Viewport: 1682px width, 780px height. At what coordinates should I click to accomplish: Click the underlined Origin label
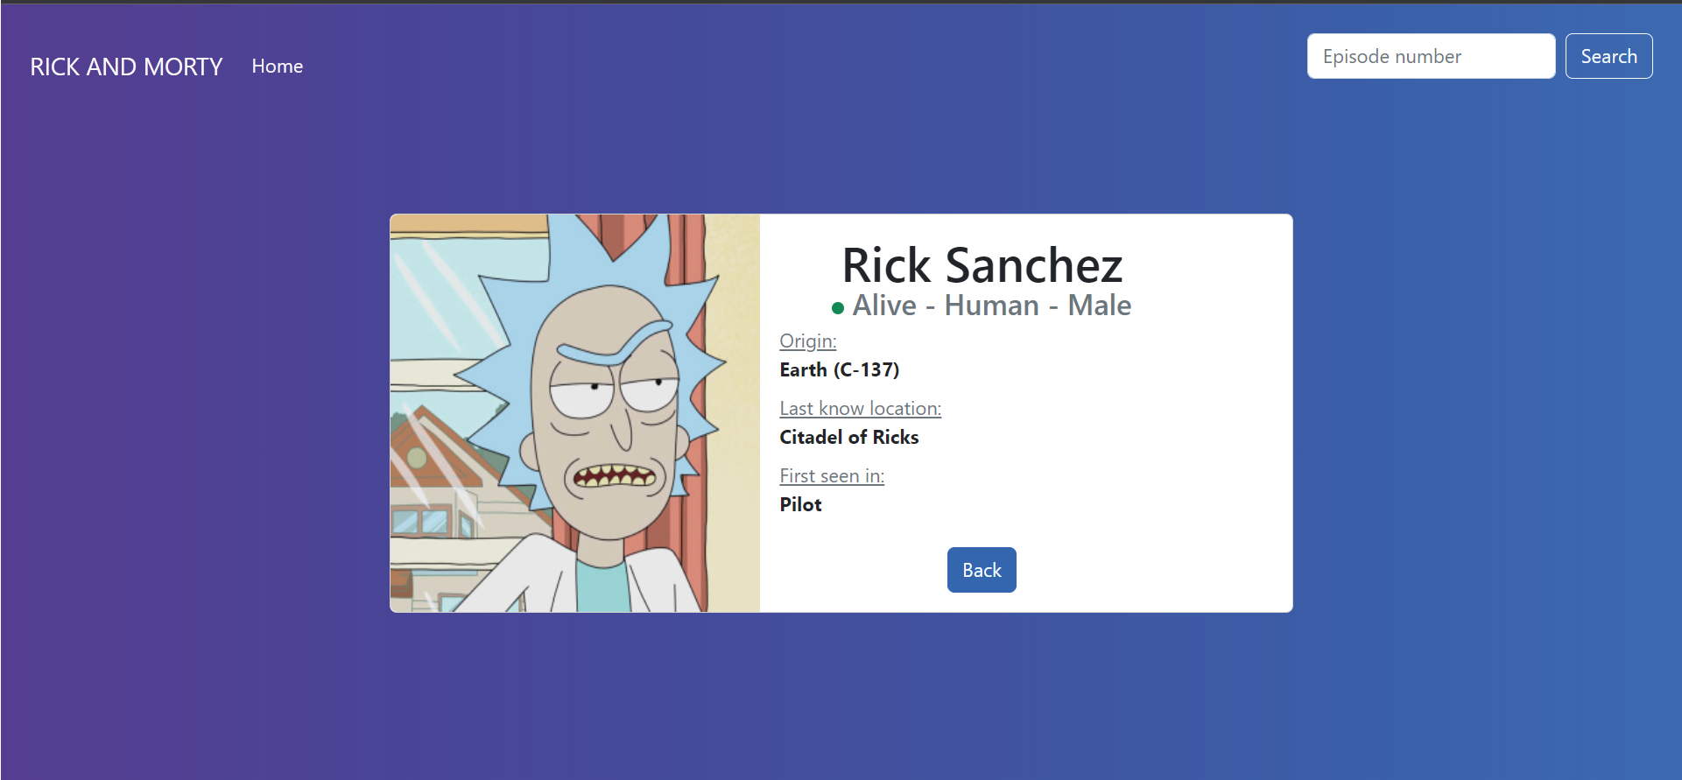point(806,341)
